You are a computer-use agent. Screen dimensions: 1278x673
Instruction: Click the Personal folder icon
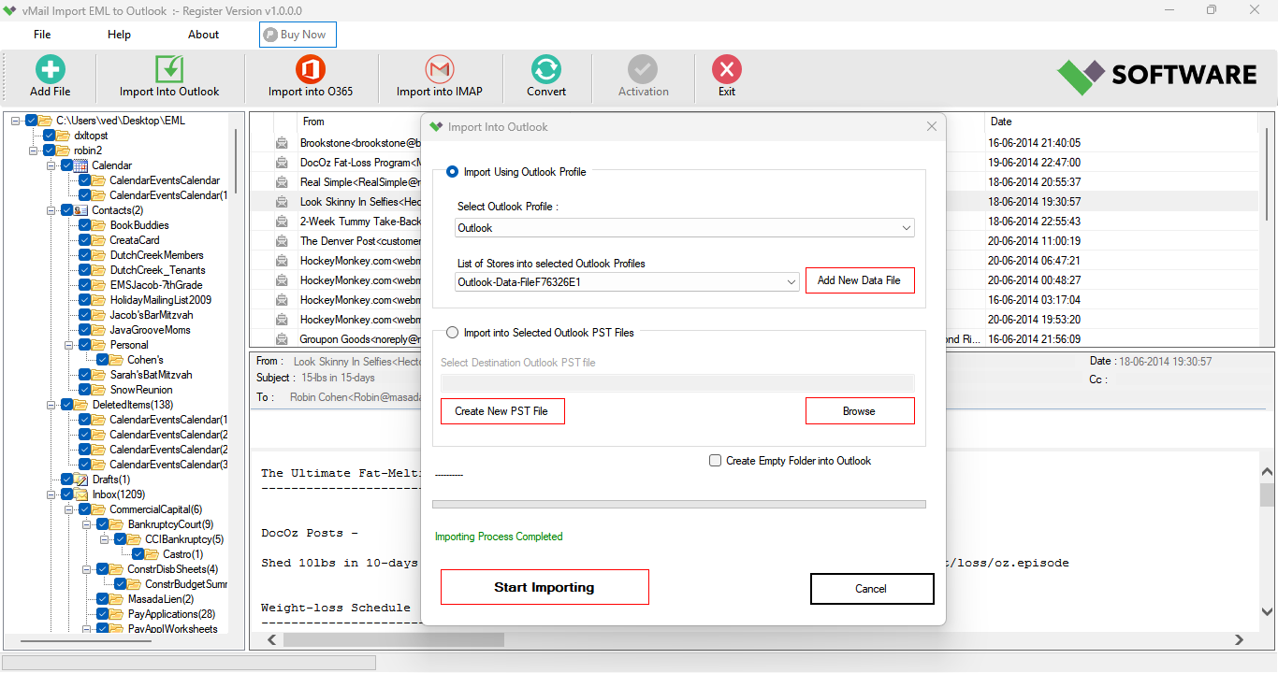click(x=99, y=345)
